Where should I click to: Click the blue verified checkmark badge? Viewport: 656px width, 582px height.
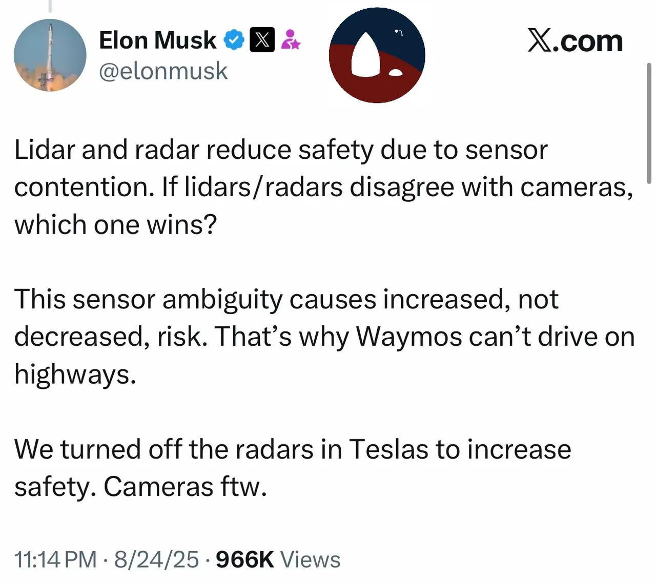234,40
